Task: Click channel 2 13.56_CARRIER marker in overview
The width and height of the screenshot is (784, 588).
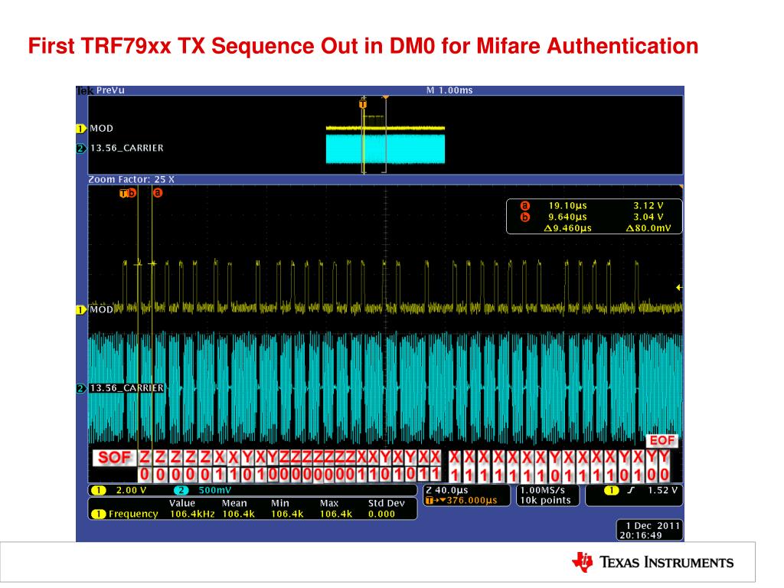Action: [81, 148]
